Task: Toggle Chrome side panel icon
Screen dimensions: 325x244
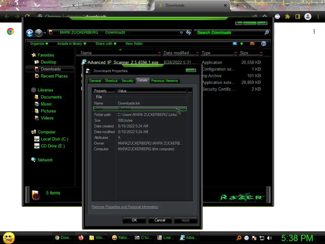Action: coord(298,17)
